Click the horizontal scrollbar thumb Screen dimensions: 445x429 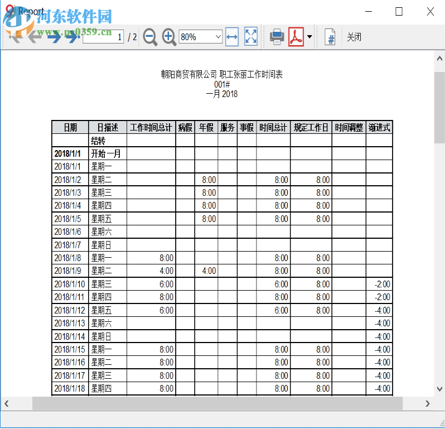[x=217, y=403]
